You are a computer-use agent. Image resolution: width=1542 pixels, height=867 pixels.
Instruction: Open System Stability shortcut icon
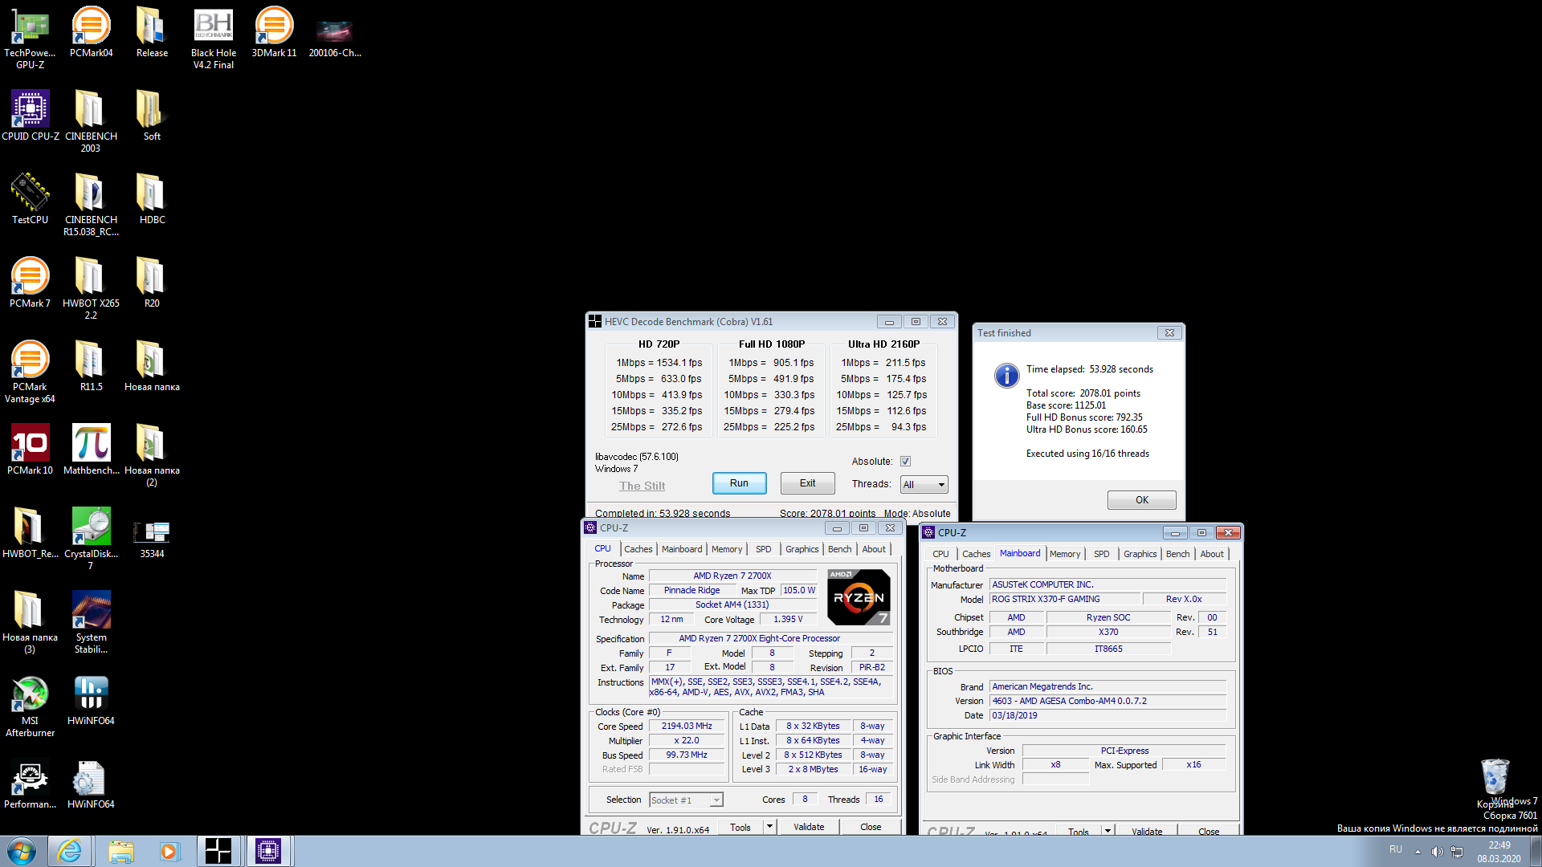(x=91, y=621)
